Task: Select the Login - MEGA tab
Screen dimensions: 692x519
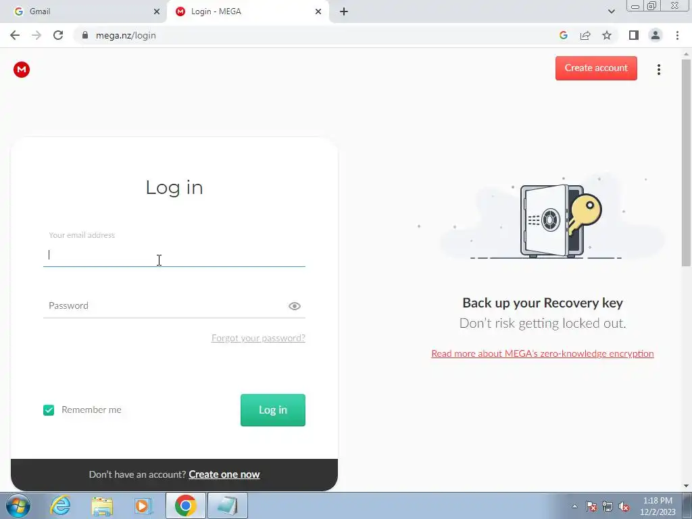Action: 247,11
